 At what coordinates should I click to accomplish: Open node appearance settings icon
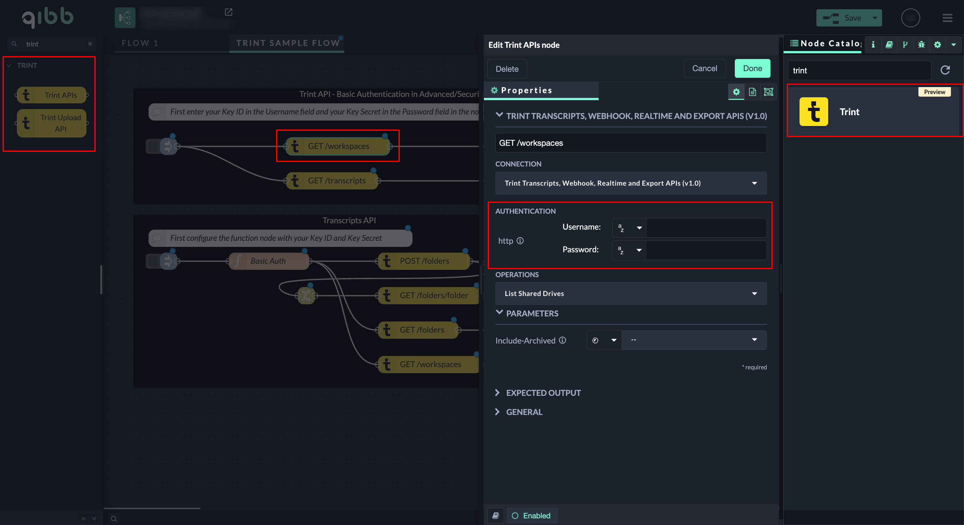click(x=768, y=92)
